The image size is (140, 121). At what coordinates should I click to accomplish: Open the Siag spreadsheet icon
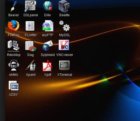coord(31,46)
